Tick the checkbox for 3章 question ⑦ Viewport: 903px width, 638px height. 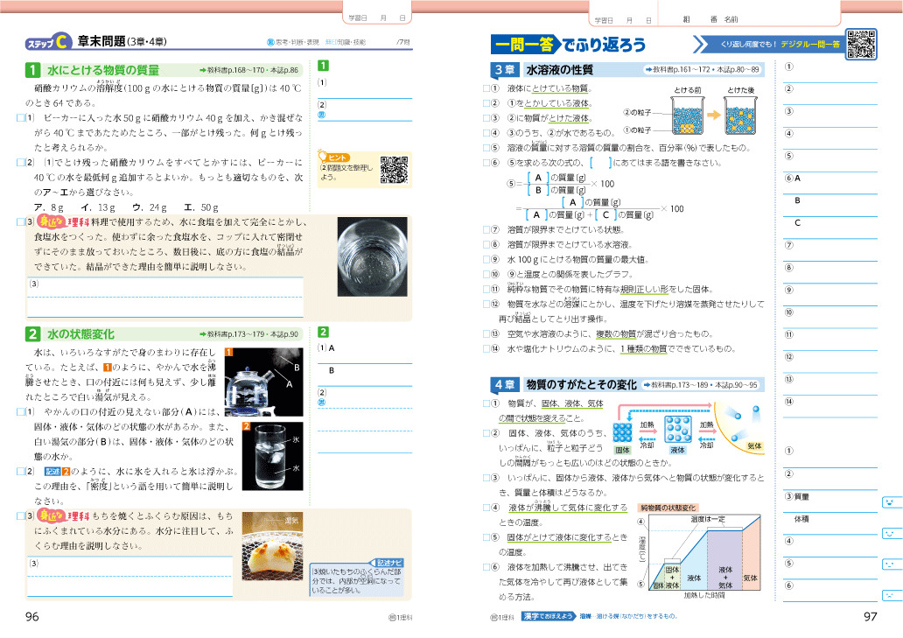pos(486,230)
